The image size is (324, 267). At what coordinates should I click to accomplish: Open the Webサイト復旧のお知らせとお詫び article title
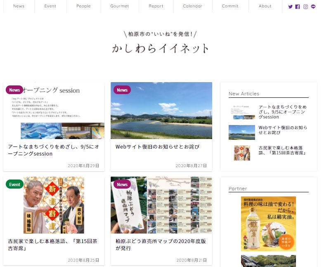click(x=157, y=146)
